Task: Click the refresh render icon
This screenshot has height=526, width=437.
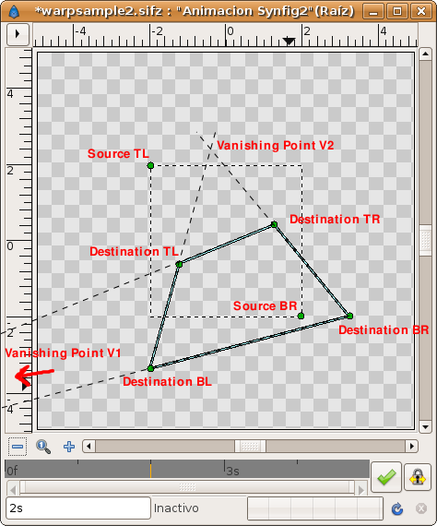Action: tap(397, 508)
